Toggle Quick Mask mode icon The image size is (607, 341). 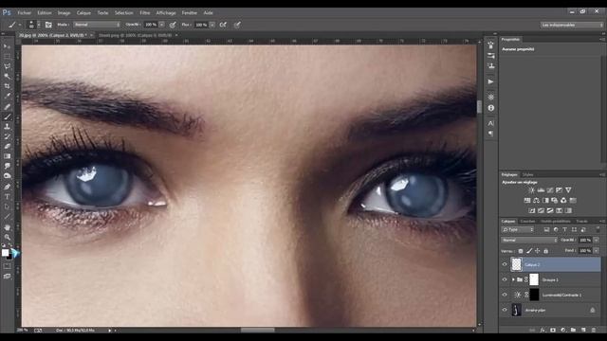click(x=7, y=266)
